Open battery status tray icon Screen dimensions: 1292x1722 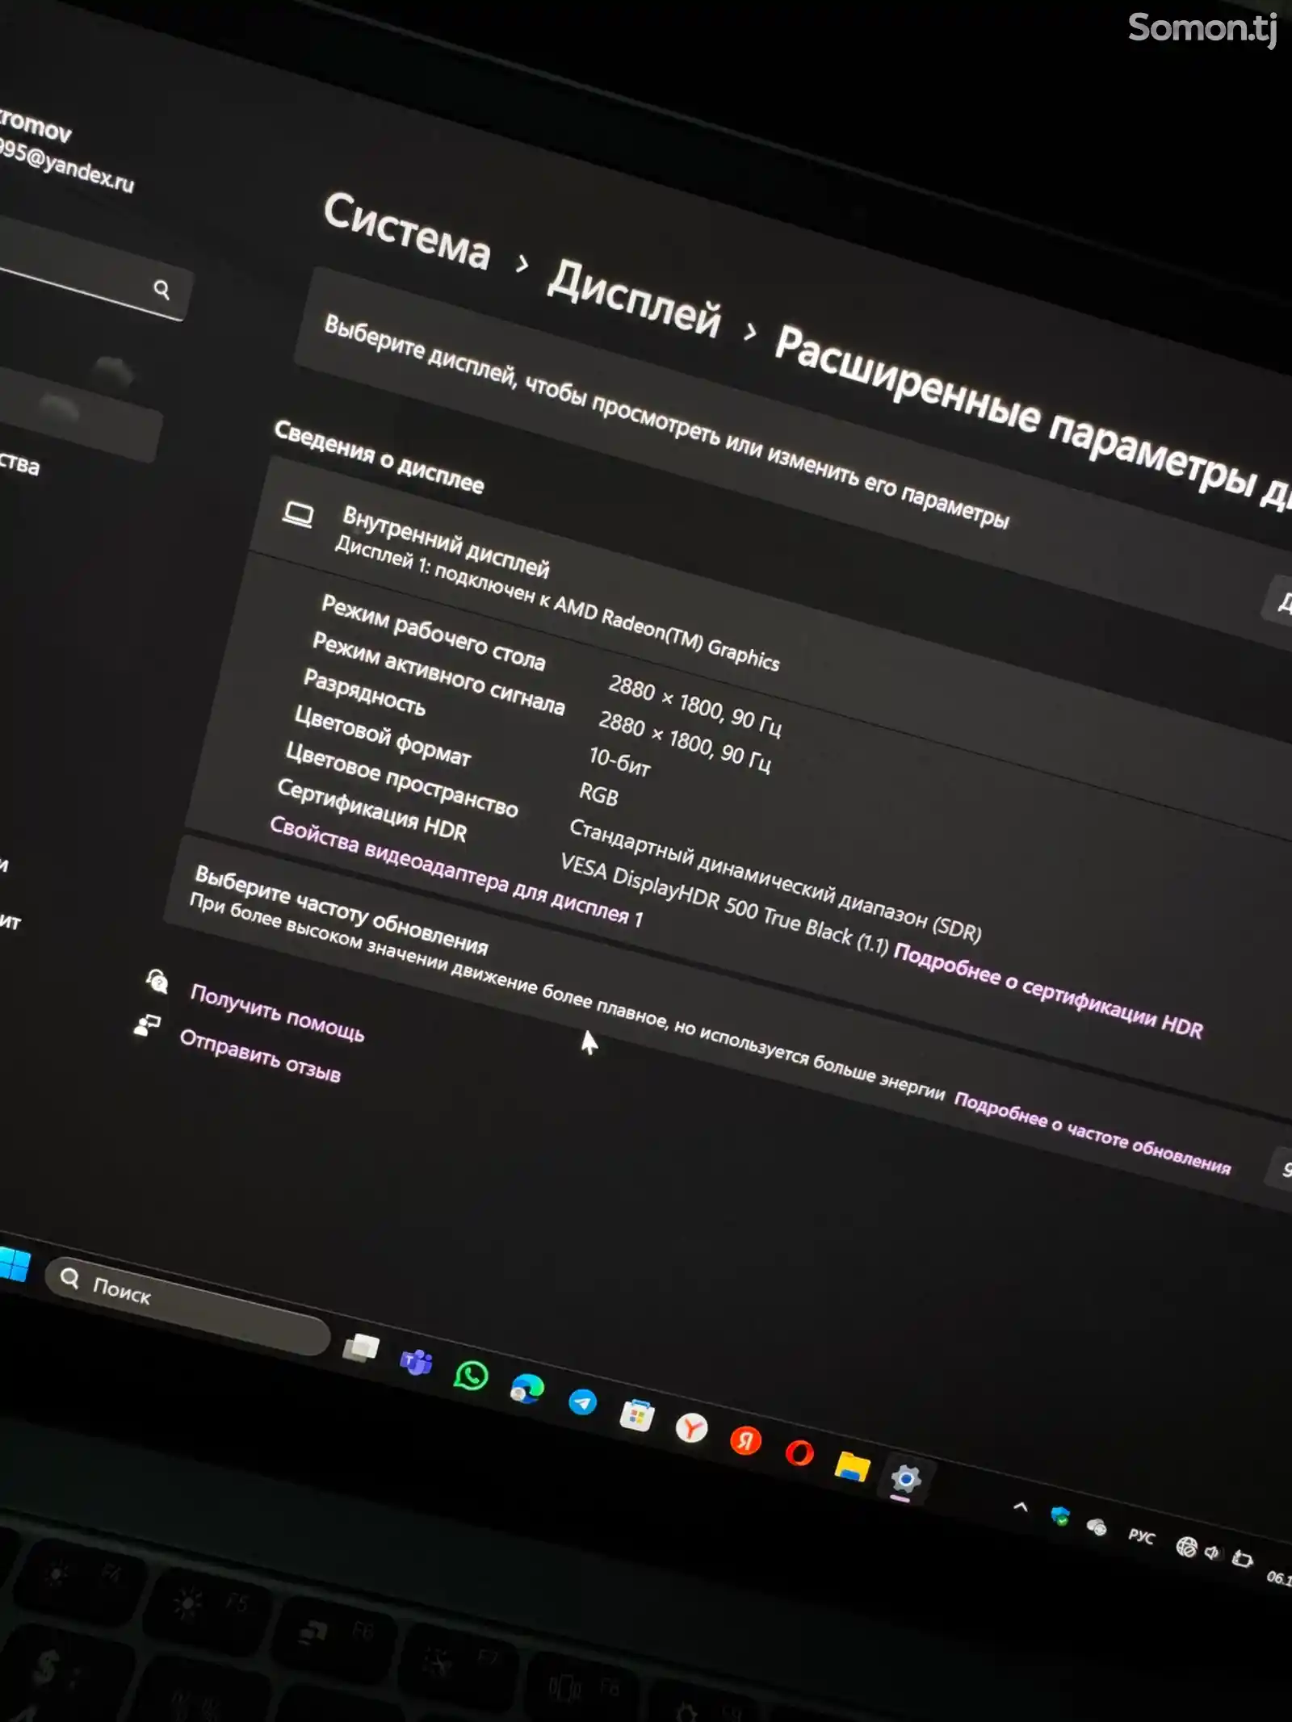point(1242,1558)
